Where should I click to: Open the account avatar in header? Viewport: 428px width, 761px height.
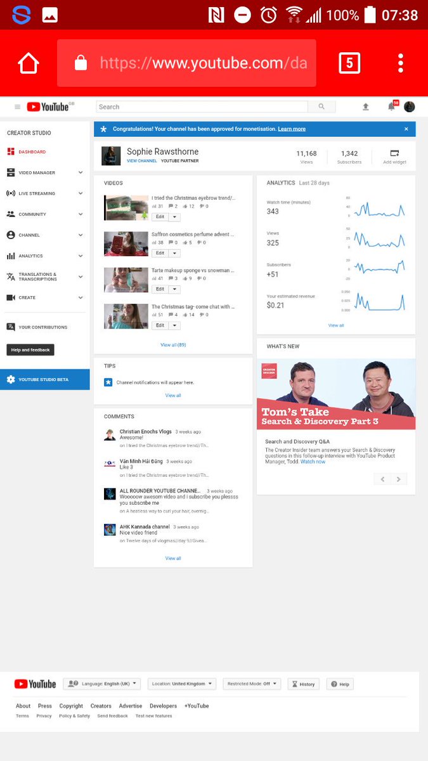(410, 107)
